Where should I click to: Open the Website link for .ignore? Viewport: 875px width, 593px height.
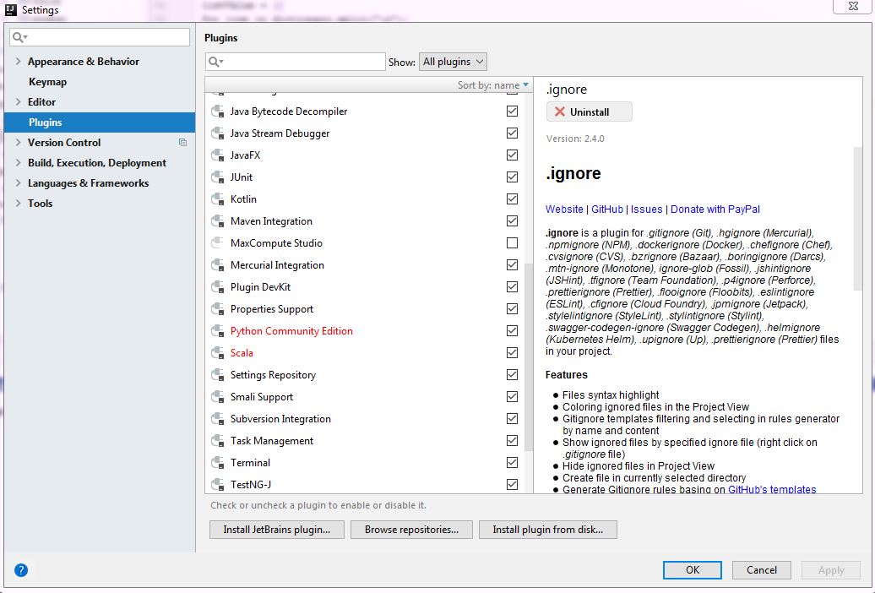click(564, 209)
